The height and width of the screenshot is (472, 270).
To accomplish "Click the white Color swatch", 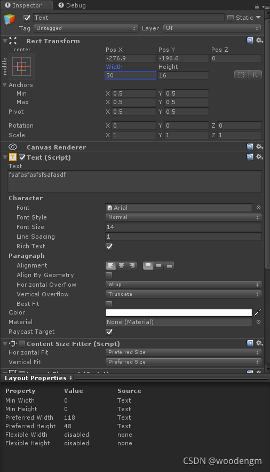I will tap(179, 312).
